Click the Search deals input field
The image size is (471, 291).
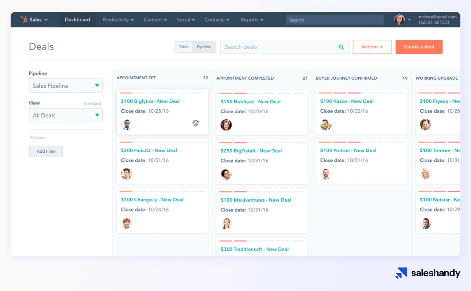coord(284,47)
